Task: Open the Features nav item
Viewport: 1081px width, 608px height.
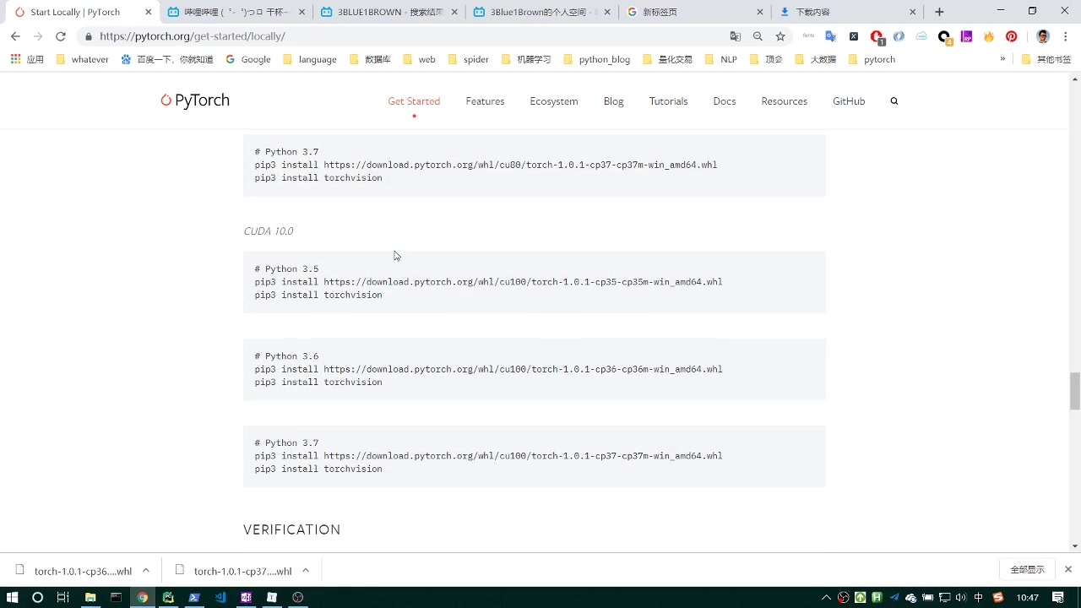Action: click(485, 101)
